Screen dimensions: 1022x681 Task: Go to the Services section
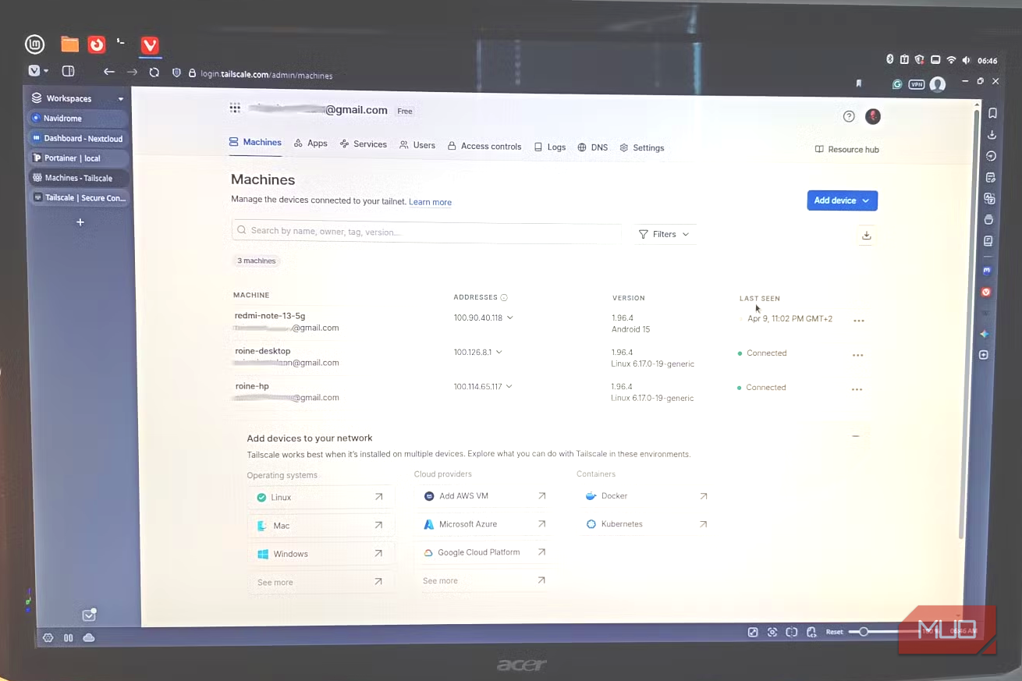pos(364,144)
